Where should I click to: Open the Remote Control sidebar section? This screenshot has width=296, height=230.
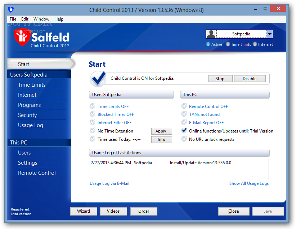coord(37,173)
